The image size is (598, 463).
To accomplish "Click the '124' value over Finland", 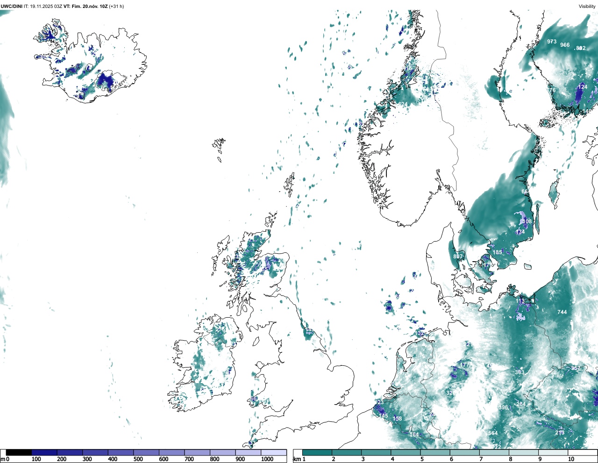I will (583, 87).
